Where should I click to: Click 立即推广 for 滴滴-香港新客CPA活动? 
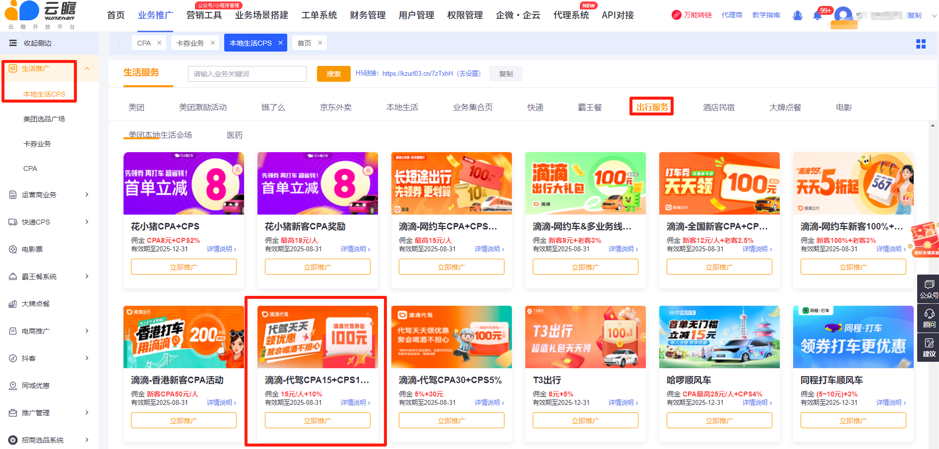click(x=184, y=420)
